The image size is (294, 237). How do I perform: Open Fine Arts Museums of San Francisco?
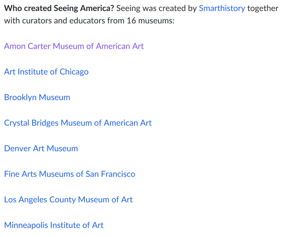coord(70,174)
